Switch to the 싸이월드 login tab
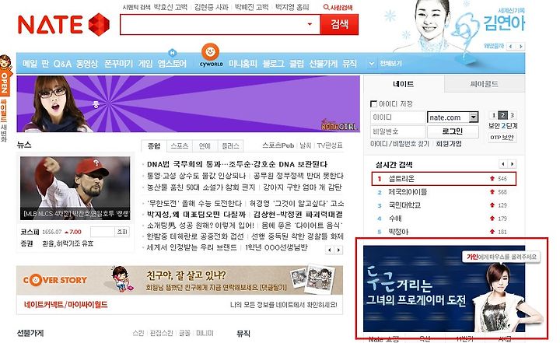Viewport: 560px width, 343px height. tap(485, 84)
